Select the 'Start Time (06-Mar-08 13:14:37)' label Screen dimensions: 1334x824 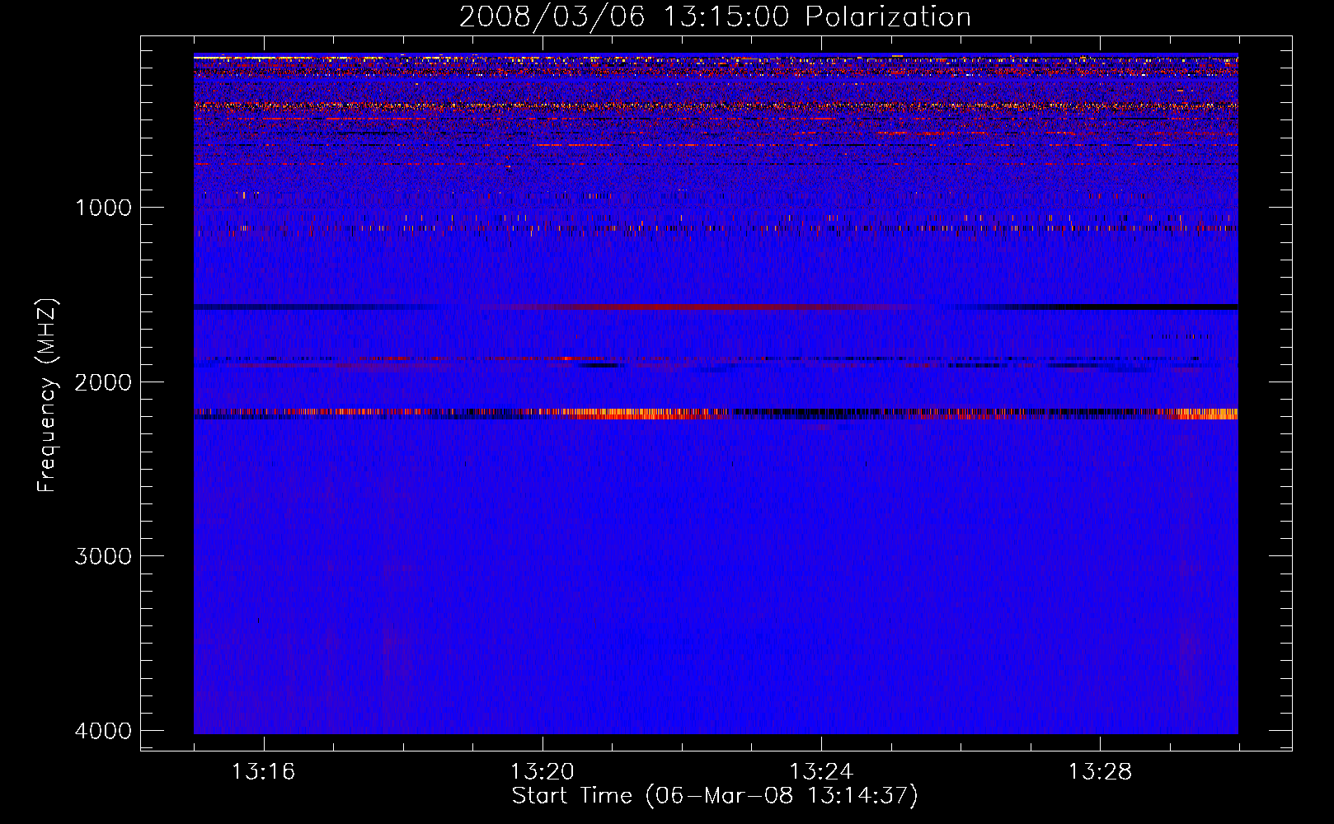pyautogui.click(x=715, y=796)
